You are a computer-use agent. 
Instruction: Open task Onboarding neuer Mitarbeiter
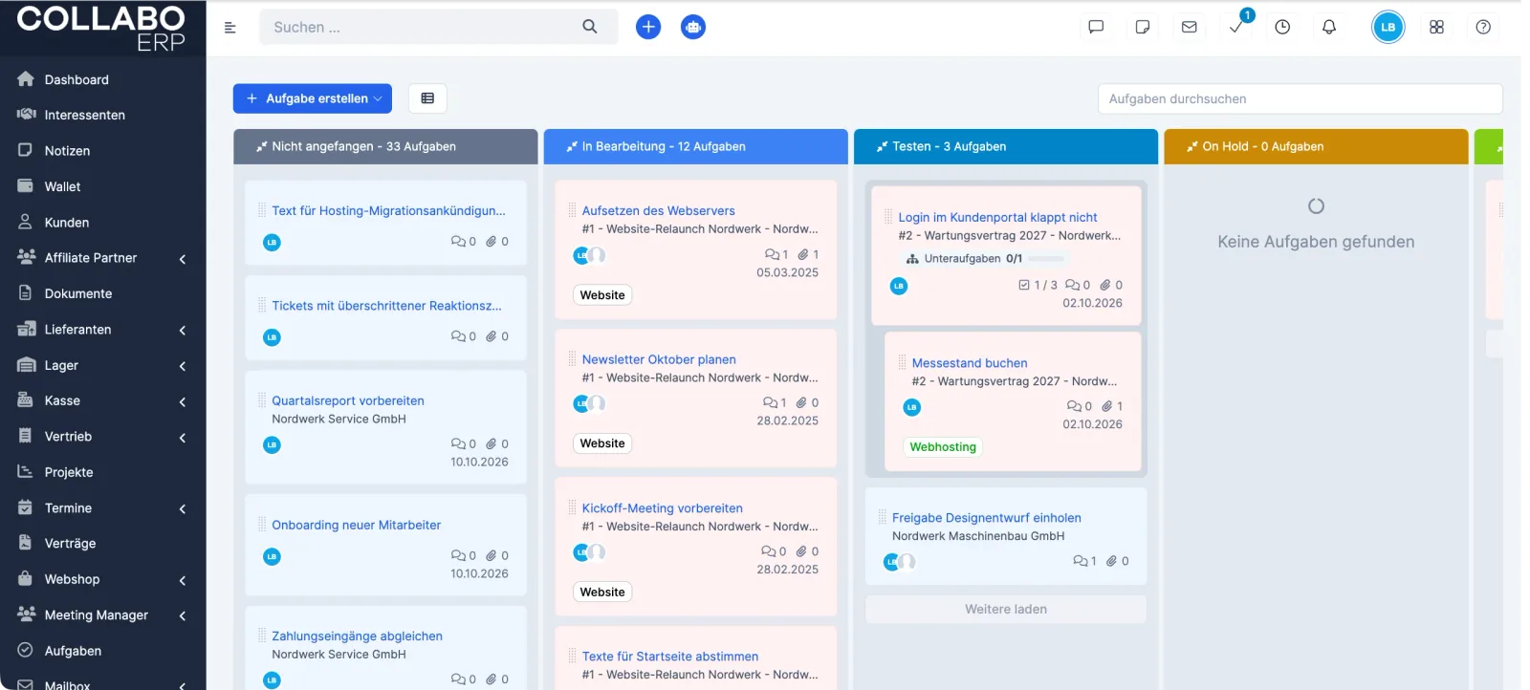356,525
